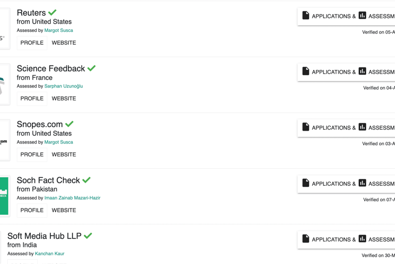Open the Reuters PROFILE button
The height and width of the screenshot is (264, 395).
click(x=32, y=43)
